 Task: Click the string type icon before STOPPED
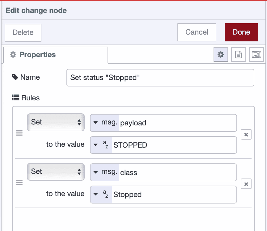tap(106, 145)
